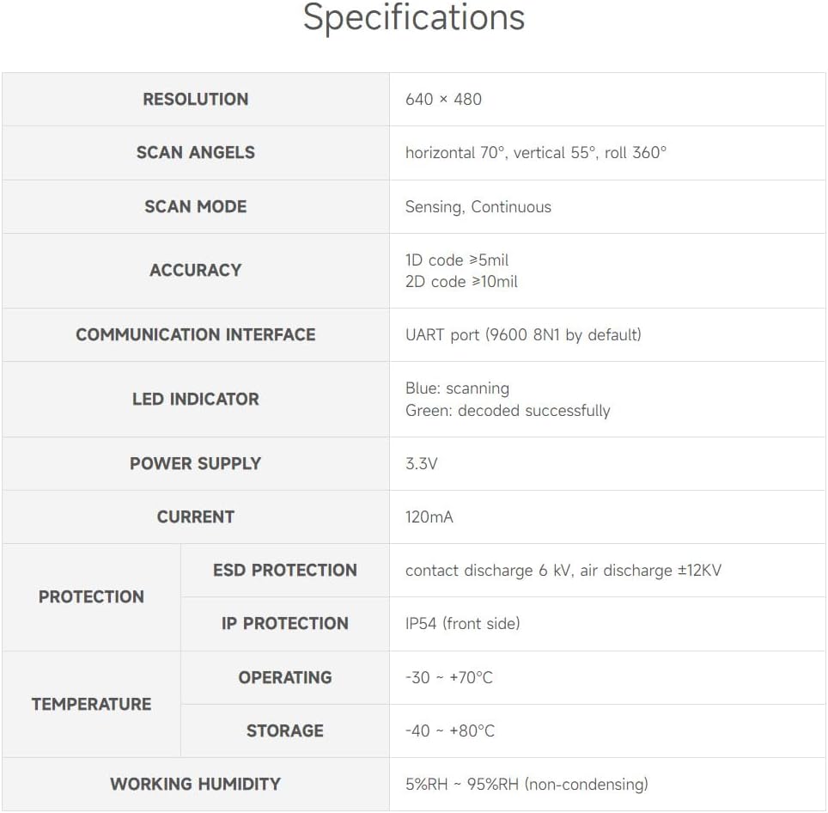Select the 120mA current value
Image resolution: width=828 pixels, height=813 pixels.
click(x=429, y=517)
